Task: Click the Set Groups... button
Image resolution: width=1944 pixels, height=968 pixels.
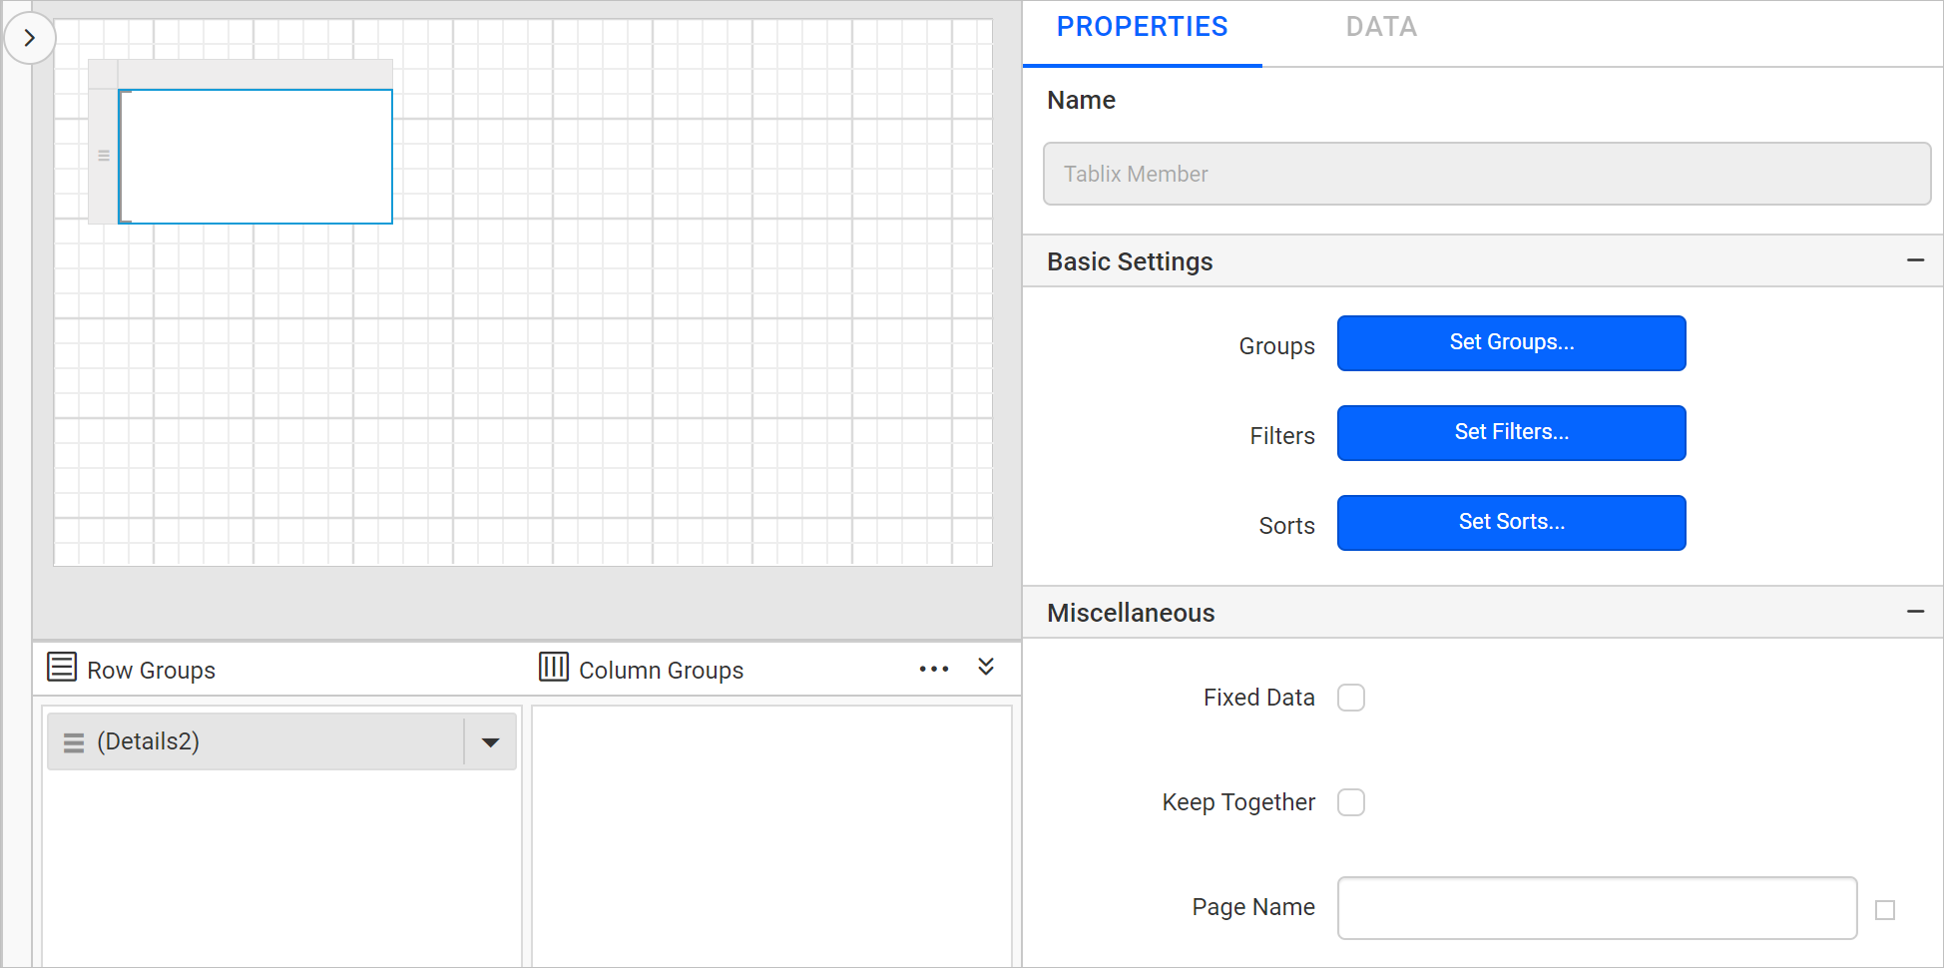Action: point(1512,343)
